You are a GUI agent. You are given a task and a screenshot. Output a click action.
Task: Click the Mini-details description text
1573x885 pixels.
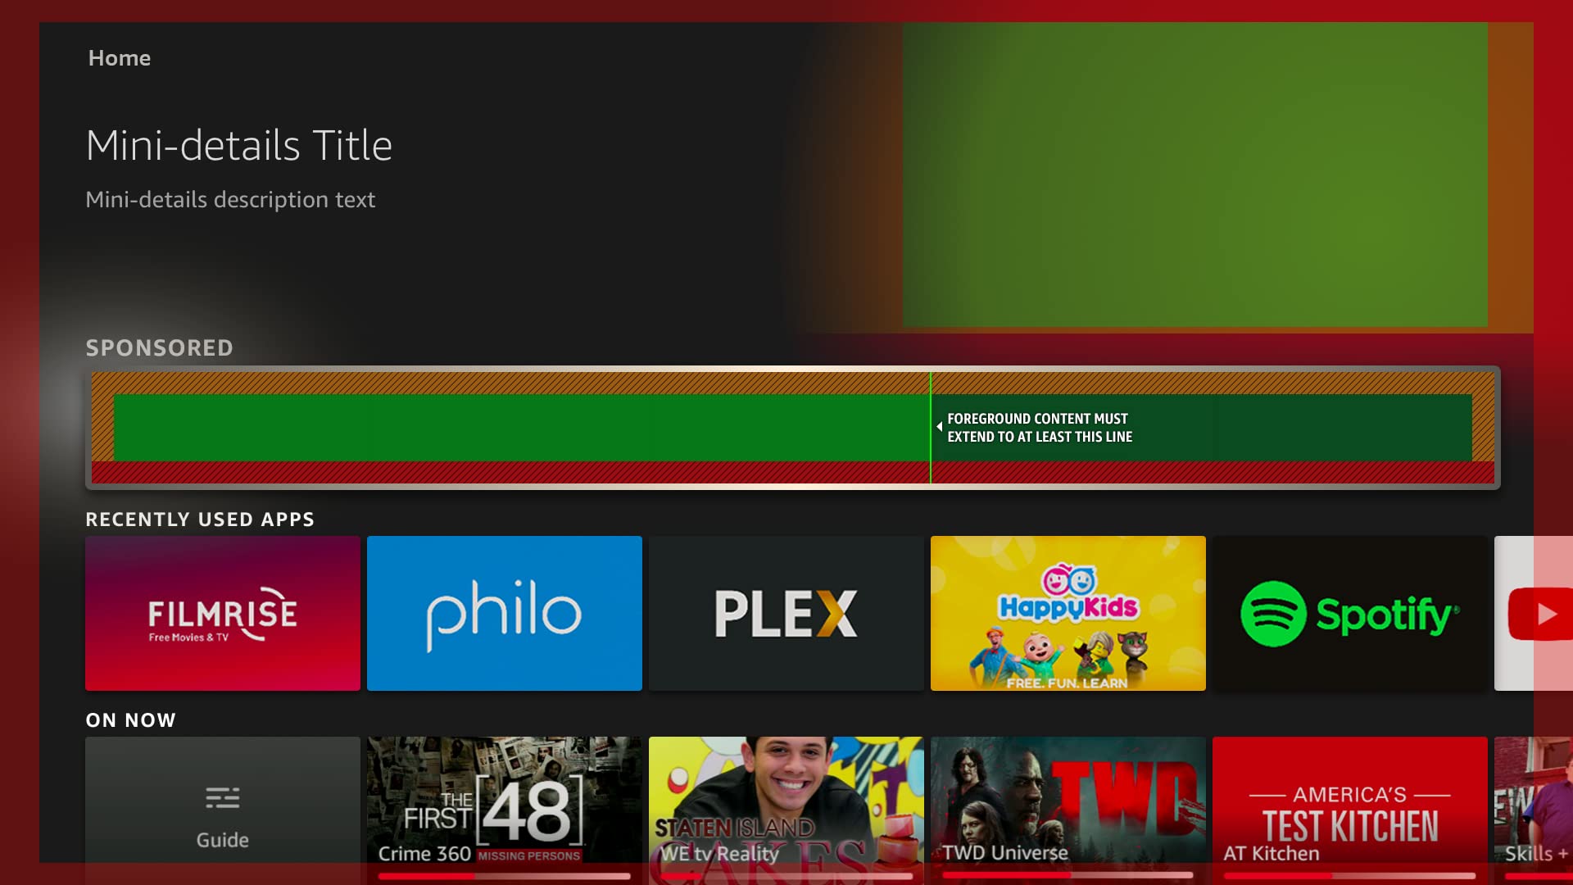230,197
